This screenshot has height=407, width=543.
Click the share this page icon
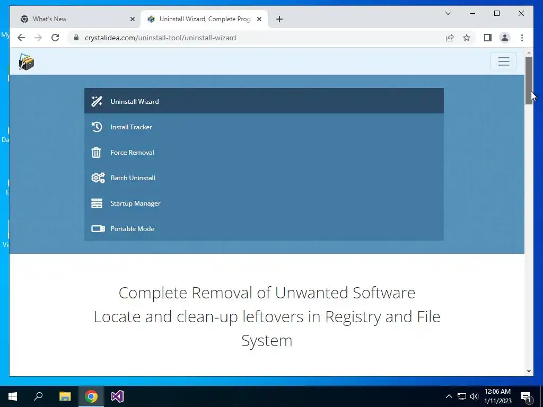[450, 38]
